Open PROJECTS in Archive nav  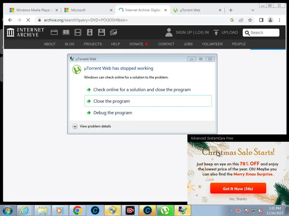(x=93, y=44)
